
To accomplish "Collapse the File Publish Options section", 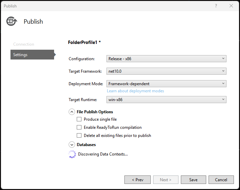I will pos(72,112).
